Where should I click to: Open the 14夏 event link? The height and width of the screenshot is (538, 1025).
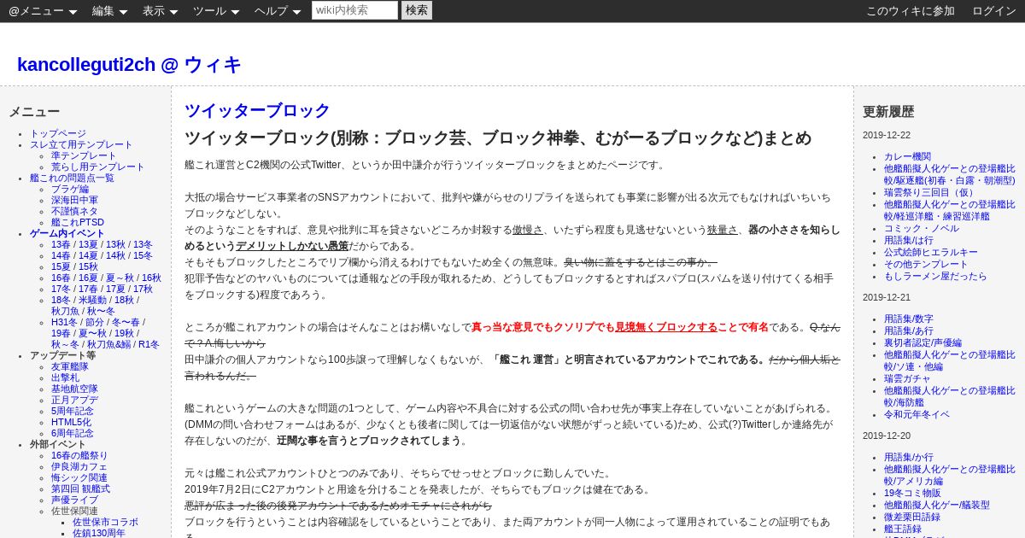click(88, 256)
